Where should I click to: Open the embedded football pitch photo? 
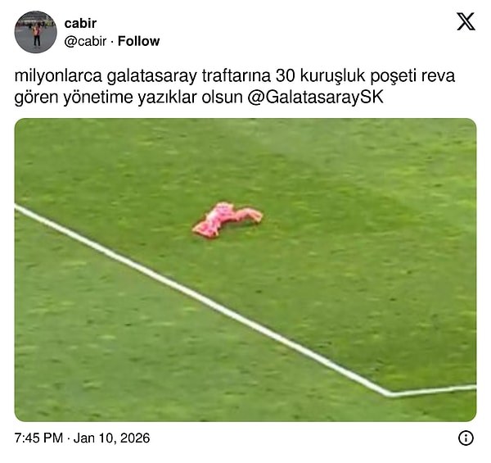[245, 270]
